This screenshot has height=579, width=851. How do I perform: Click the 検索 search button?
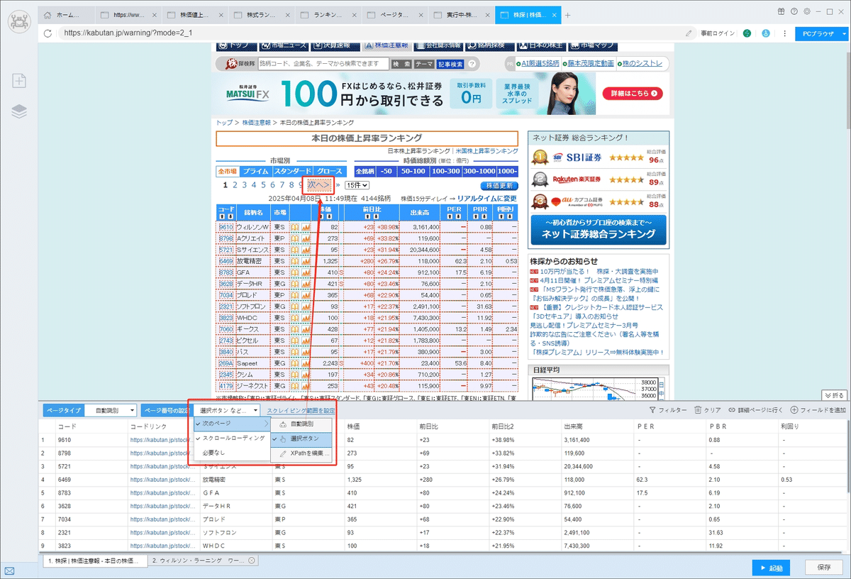pyautogui.click(x=401, y=64)
